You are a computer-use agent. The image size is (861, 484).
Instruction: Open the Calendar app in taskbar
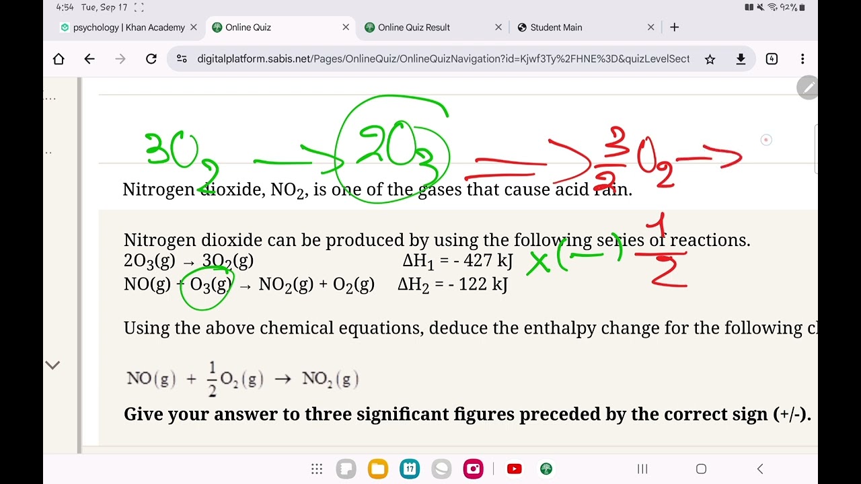[x=410, y=469]
